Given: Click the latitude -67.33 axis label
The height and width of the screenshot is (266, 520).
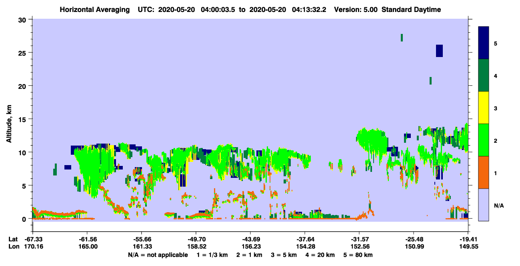Looking at the screenshot, I should (x=33, y=239).
